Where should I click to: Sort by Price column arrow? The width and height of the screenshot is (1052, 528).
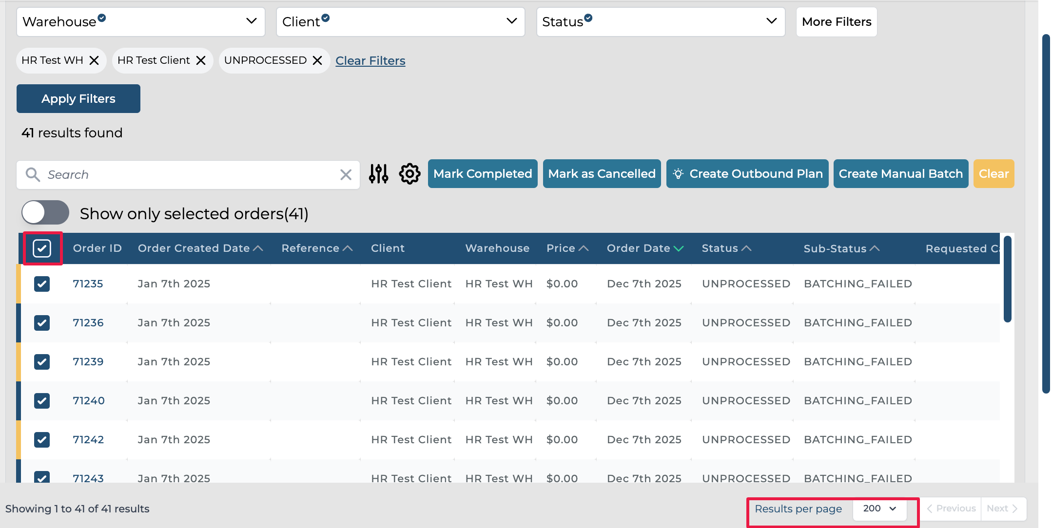click(584, 248)
